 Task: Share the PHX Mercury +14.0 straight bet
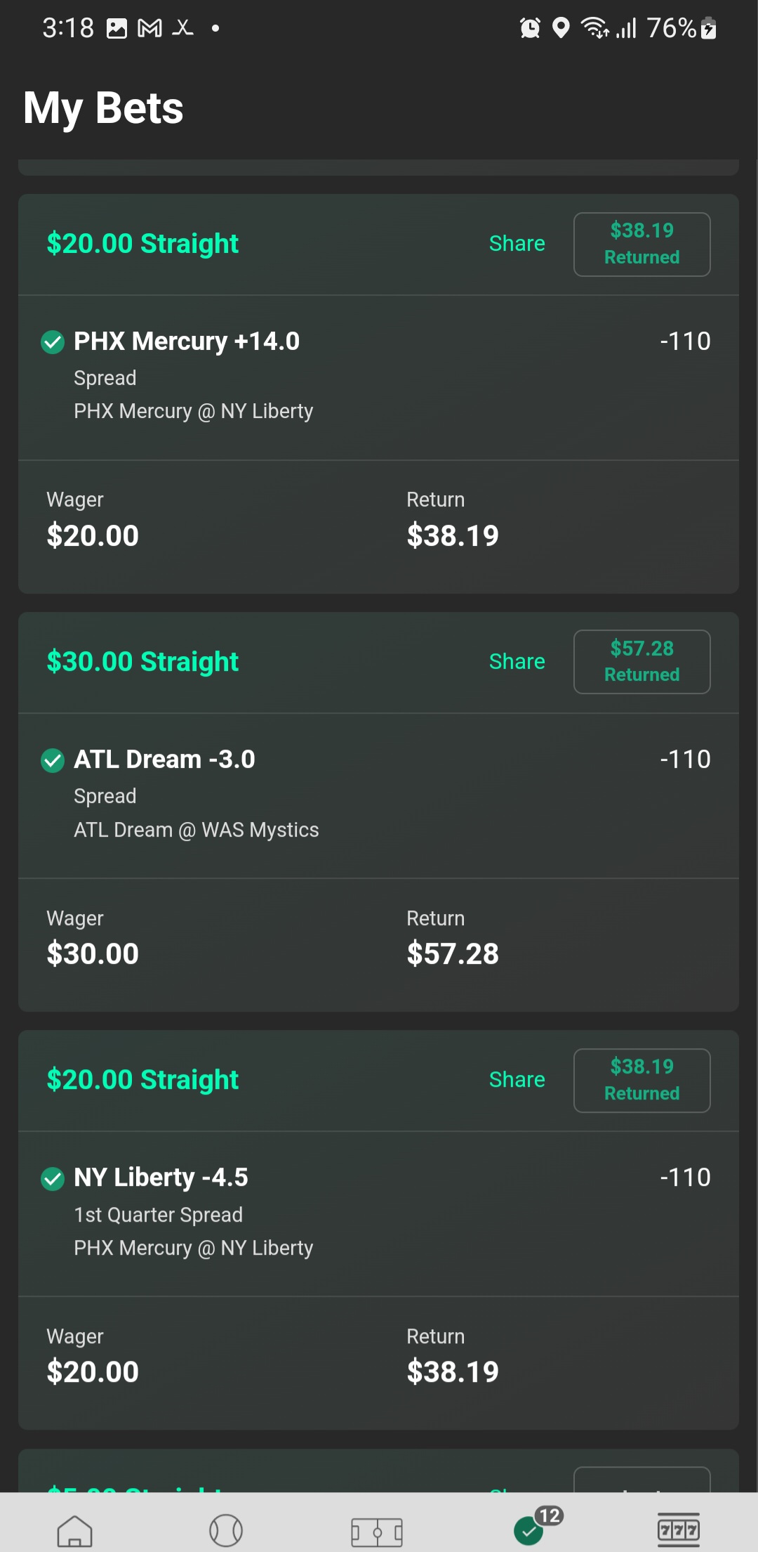517,244
